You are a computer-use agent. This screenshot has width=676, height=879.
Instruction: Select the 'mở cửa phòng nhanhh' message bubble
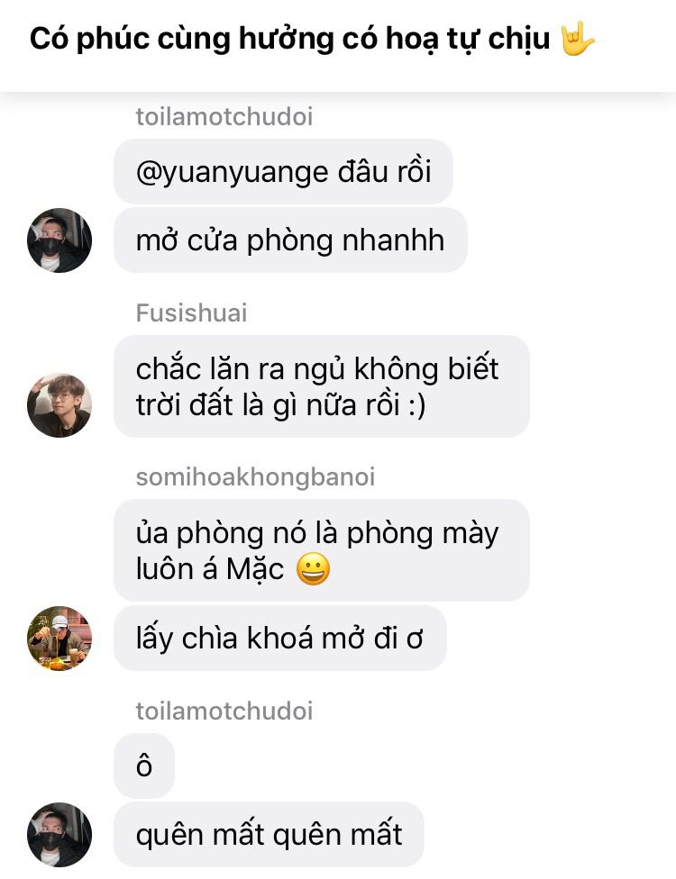click(x=290, y=240)
